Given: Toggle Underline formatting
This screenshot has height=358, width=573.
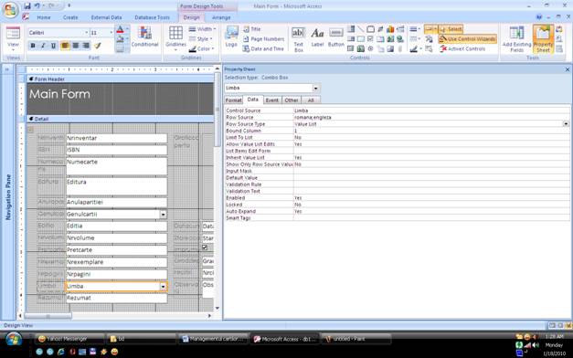Looking at the screenshot, I should click(x=53, y=46).
